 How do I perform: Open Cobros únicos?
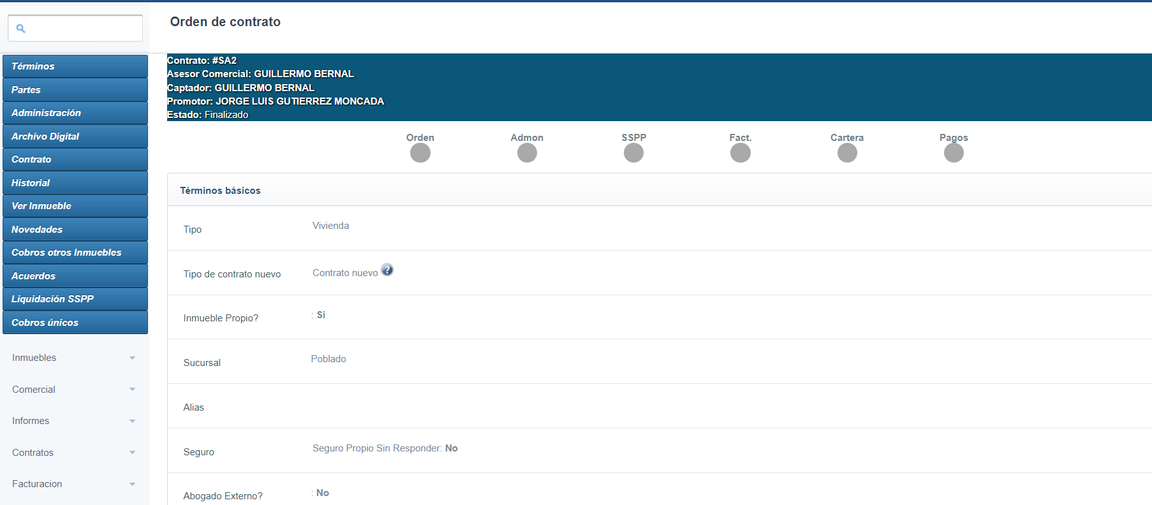point(75,323)
